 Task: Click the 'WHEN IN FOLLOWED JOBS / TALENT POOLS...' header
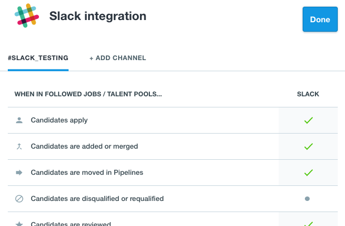88,94
